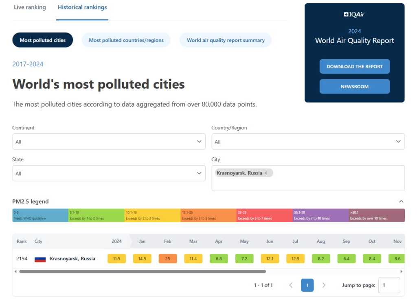Switch to the Live ranking tab

click(30, 7)
